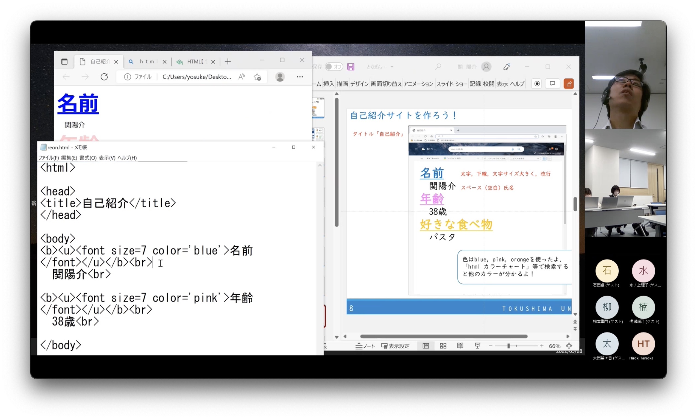Switch to slide sorter view icon
This screenshot has height=419, width=697.
(443, 346)
